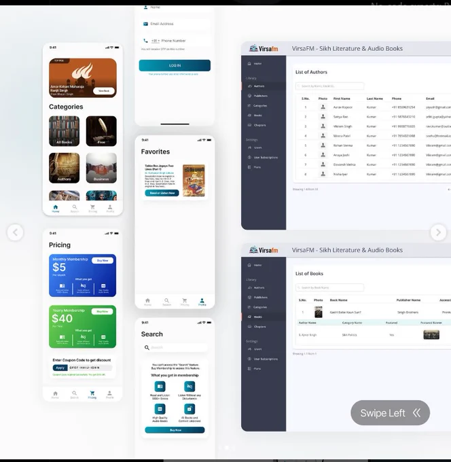
Task: Open the Featured Banner thumbnail image
Action: point(431,335)
